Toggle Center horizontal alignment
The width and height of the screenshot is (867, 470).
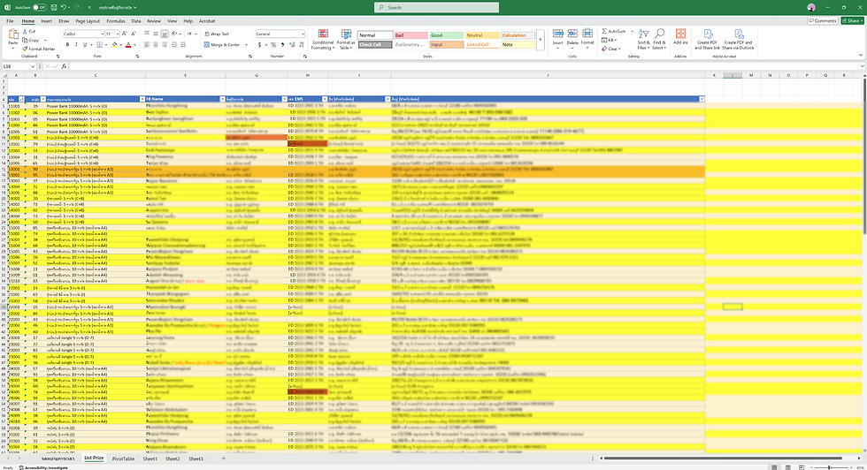156,45
